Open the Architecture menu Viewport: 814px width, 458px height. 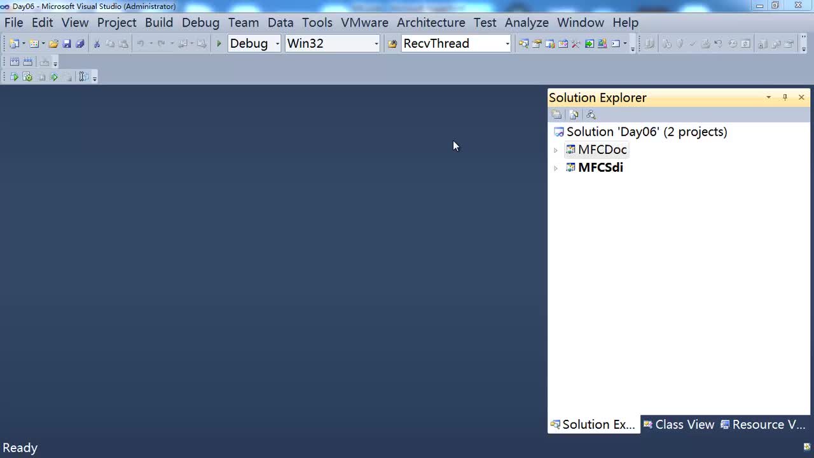coord(431,22)
